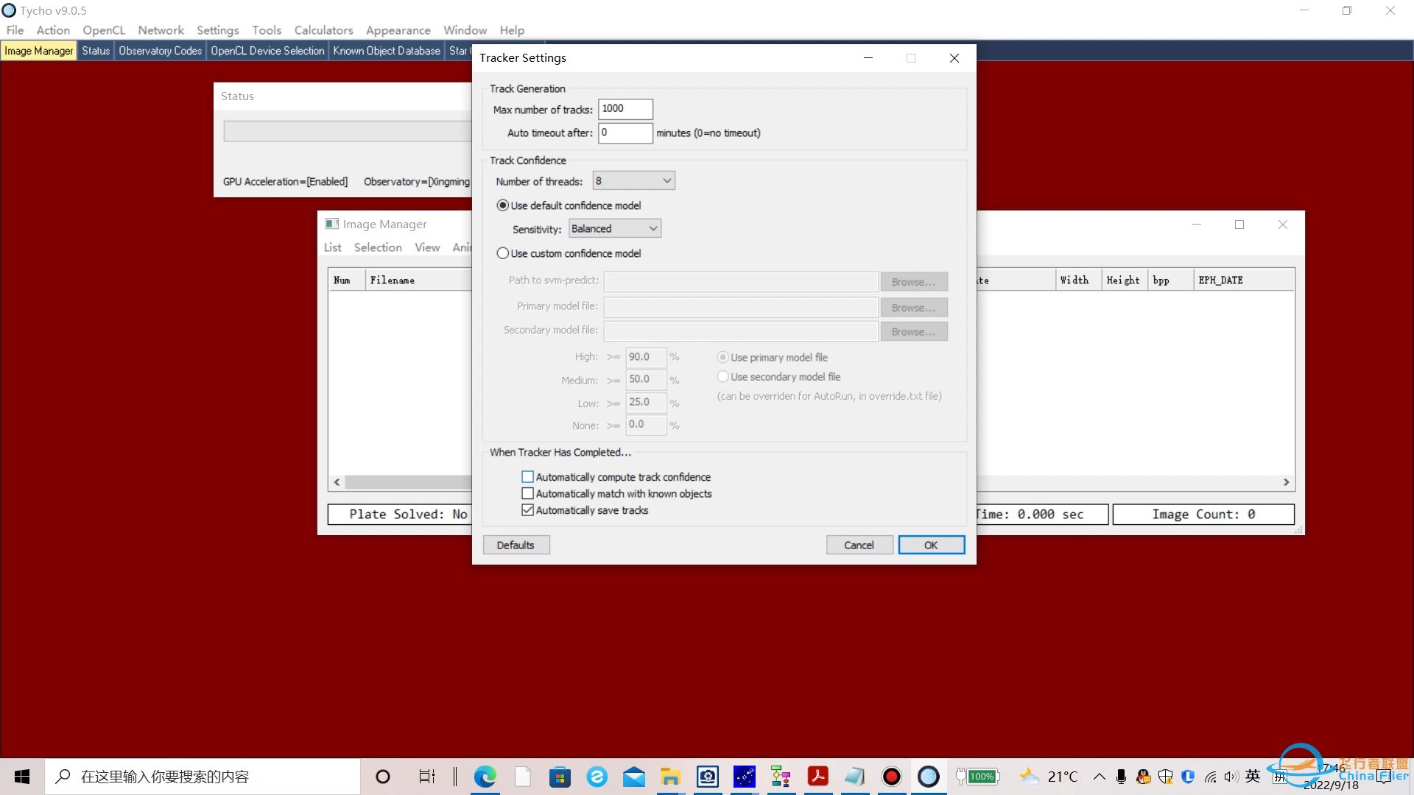Toggle Automatically match with known objects checkbox
The height and width of the screenshot is (795, 1414).
527,493
